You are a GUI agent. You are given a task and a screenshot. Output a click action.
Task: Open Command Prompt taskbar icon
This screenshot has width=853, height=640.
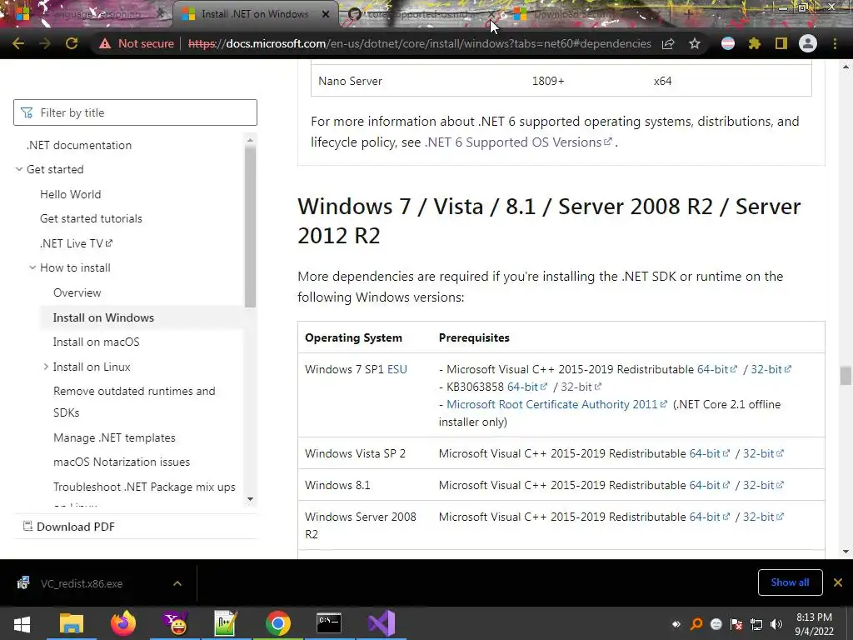tap(329, 623)
